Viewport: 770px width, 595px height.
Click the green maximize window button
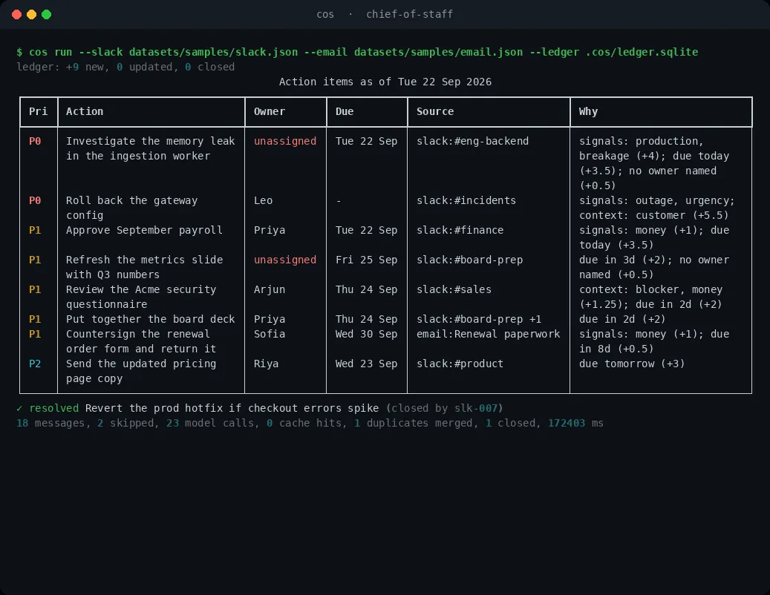coord(46,14)
